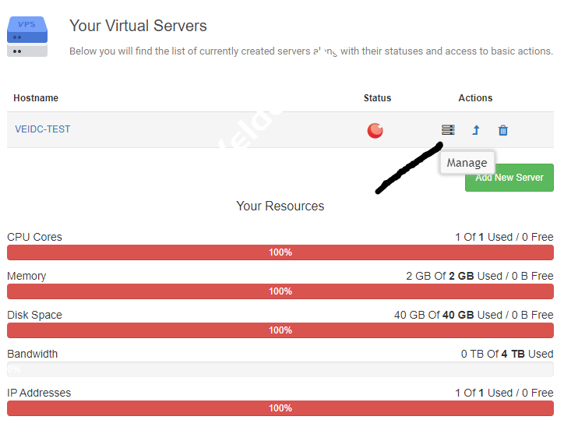Click the Hostname column header
This screenshot has height=434, width=571.
pyautogui.click(x=36, y=98)
